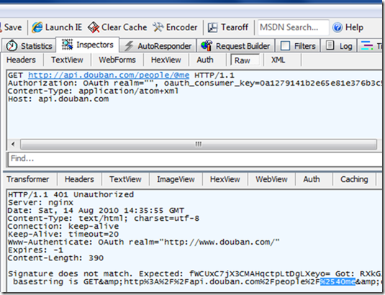This screenshot has height=295, width=385.
Task: Click the highlighted %2540me text
Action: coord(338,281)
